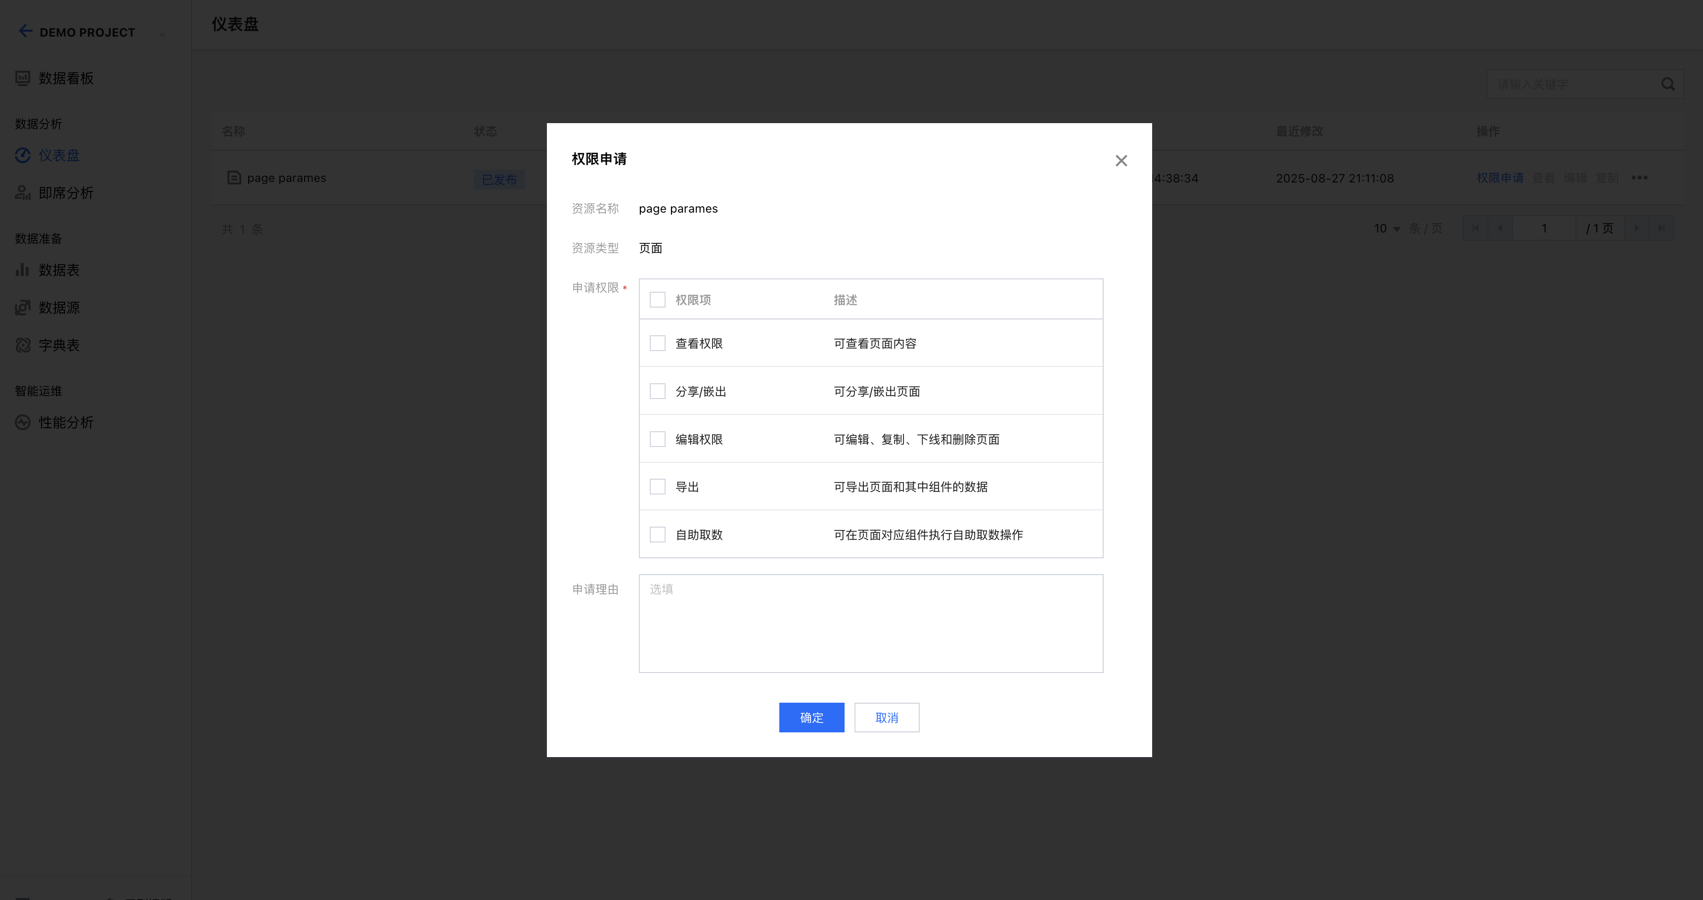
Task: Open the 即席分析 sidebar icon
Action: pyautogui.click(x=22, y=193)
